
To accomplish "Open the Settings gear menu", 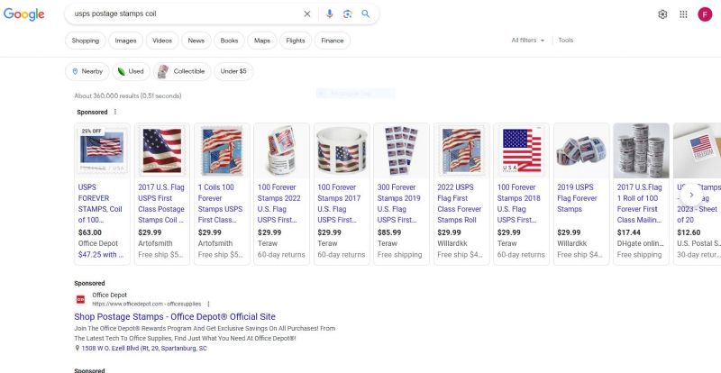I will pos(662,14).
